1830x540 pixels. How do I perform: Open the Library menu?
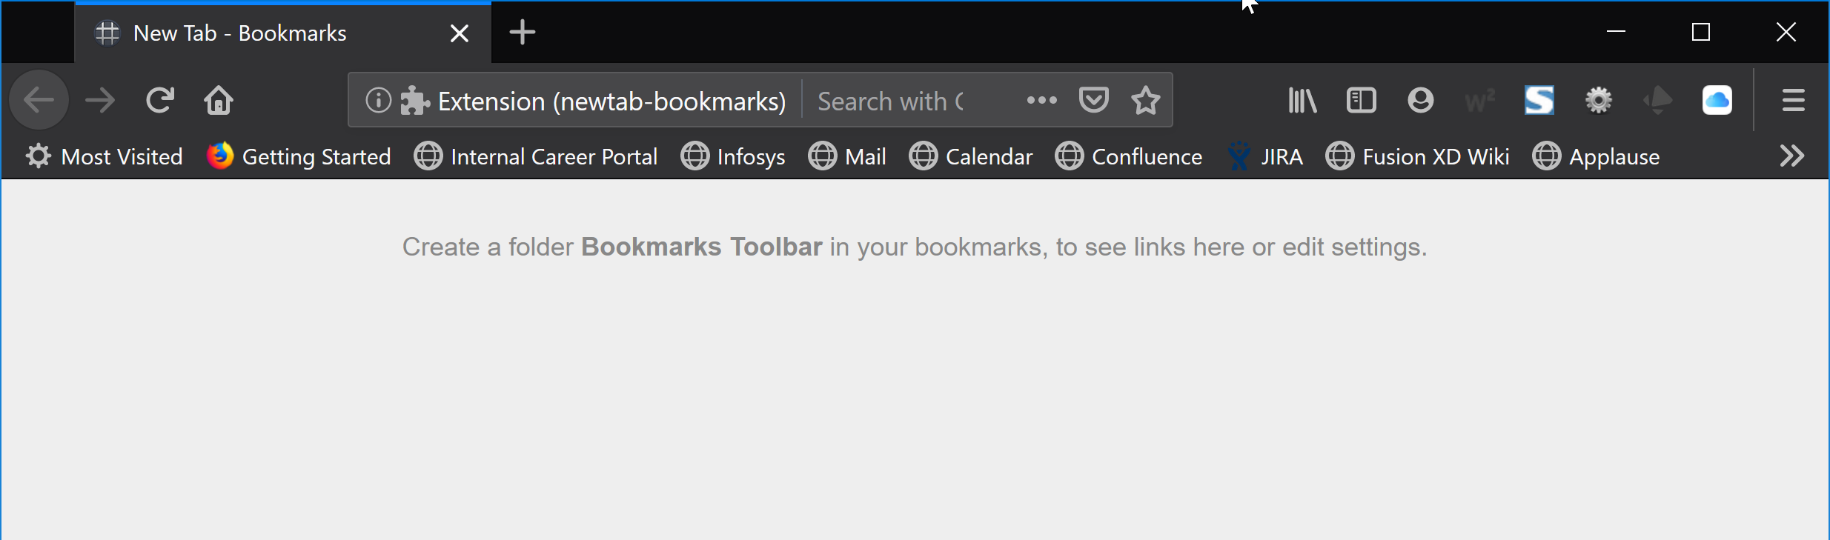(x=1301, y=100)
